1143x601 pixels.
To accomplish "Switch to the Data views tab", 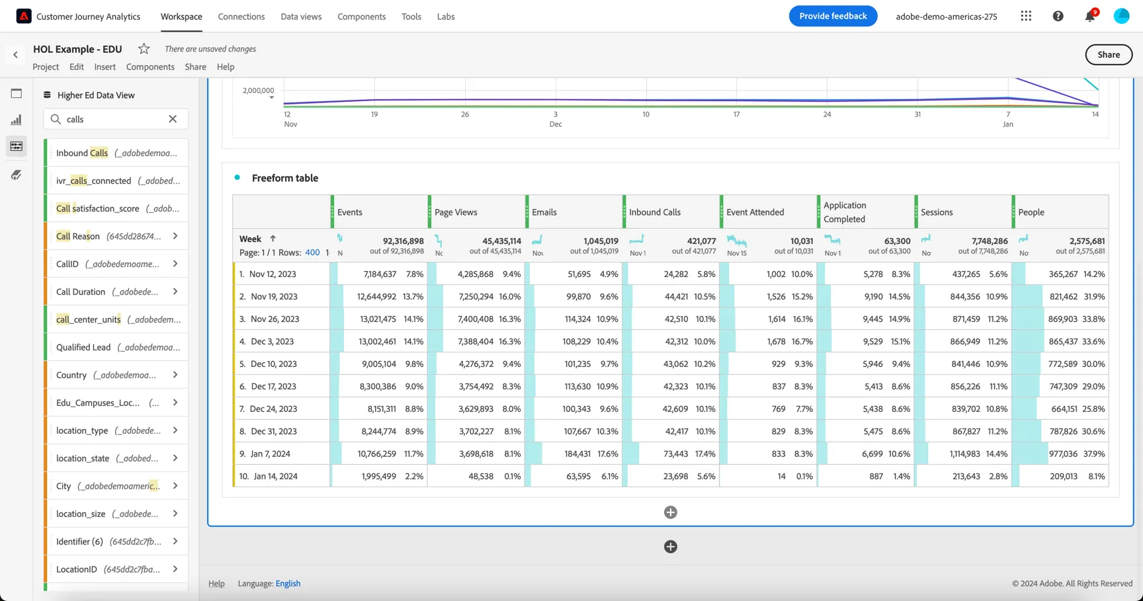I will click(301, 17).
